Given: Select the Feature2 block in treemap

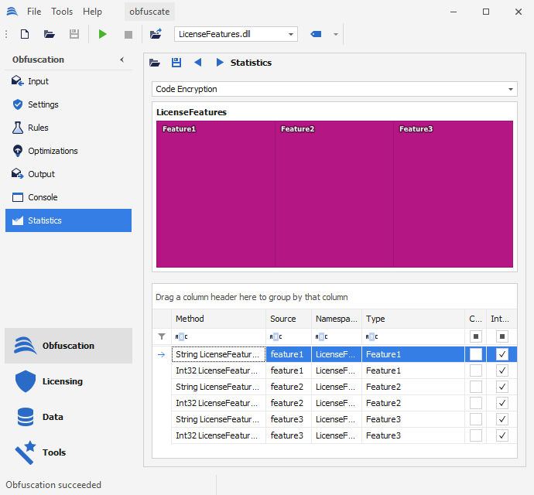Looking at the screenshot, I should [x=334, y=193].
